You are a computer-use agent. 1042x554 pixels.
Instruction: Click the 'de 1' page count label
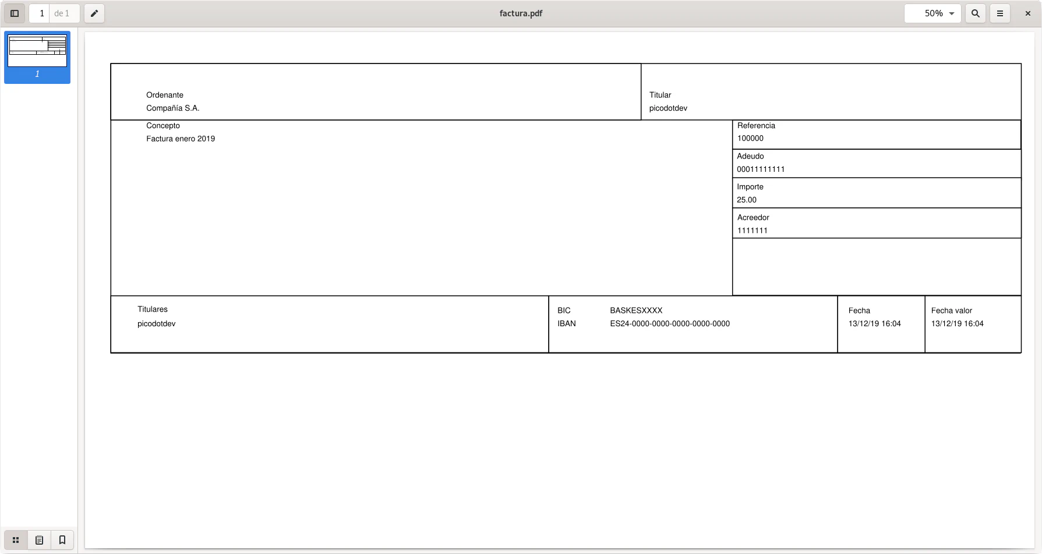pyautogui.click(x=62, y=13)
